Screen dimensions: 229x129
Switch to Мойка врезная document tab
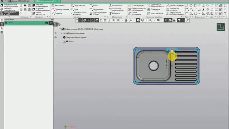coord(47,1)
